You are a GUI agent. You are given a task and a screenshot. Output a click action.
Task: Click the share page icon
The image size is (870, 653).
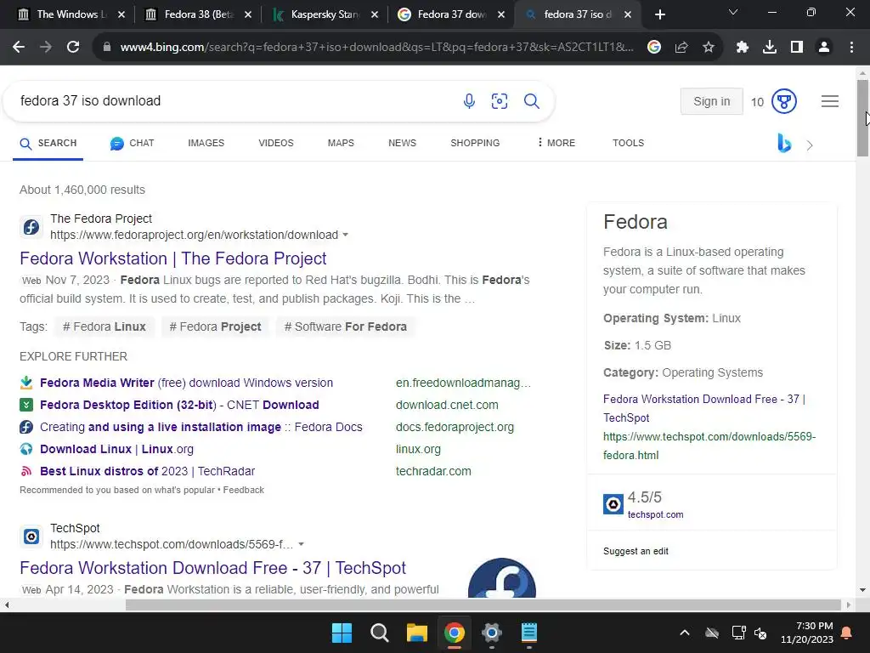tap(681, 48)
